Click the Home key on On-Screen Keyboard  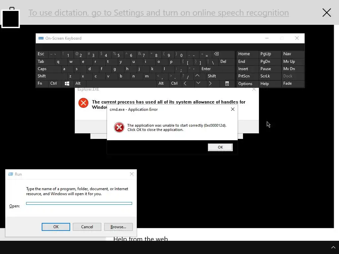[x=247, y=54]
